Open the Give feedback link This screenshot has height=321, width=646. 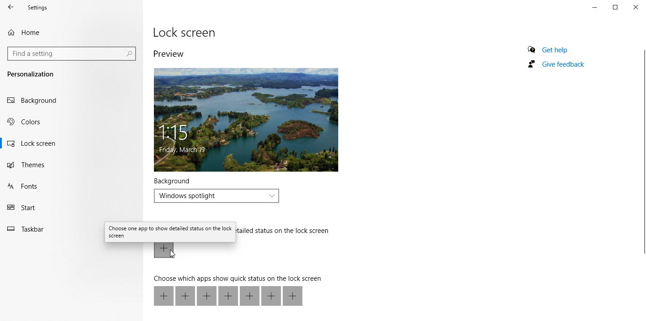coord(563,64)
